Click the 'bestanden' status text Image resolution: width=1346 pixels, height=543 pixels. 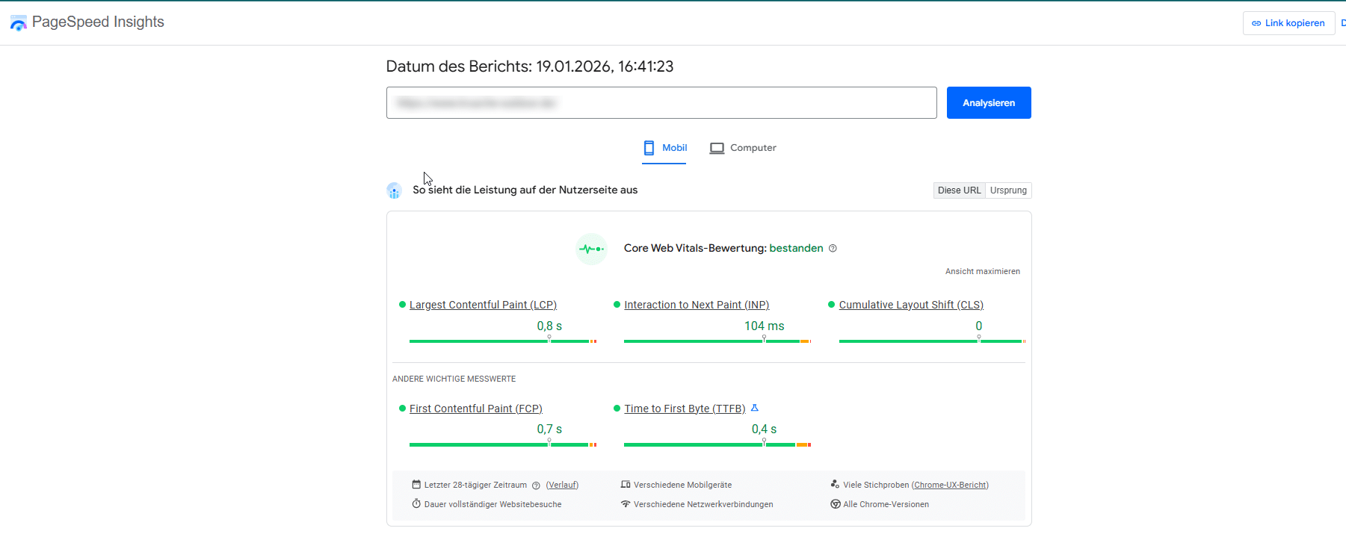(796, 248)
